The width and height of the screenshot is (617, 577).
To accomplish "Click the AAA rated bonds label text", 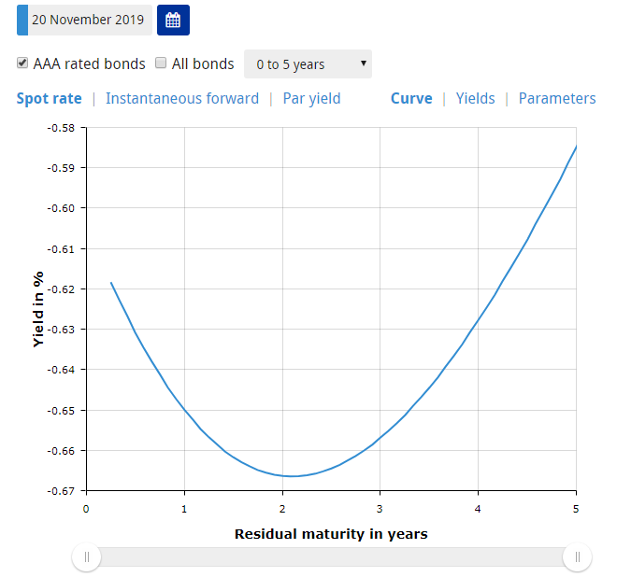I will point(90,63).
